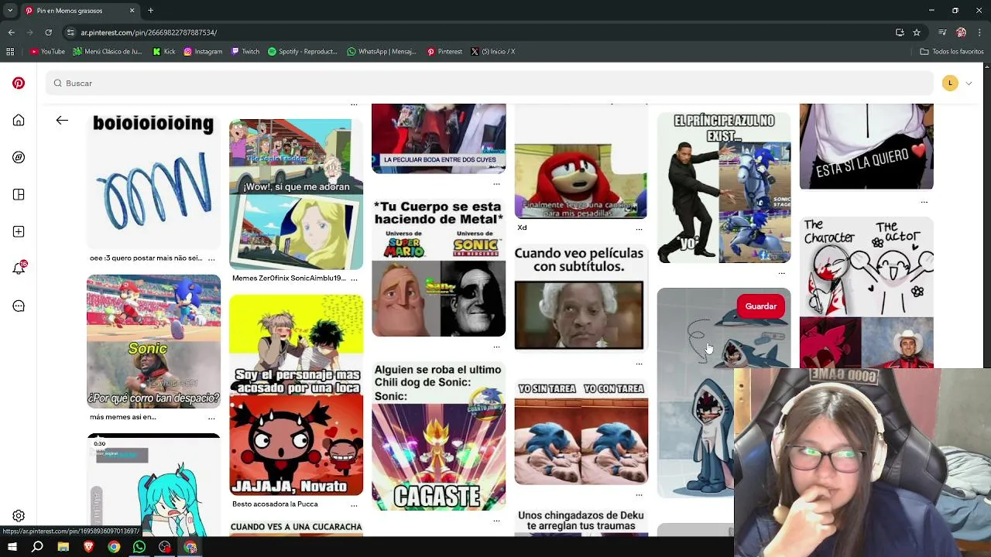Click the install app icon in address bar
The width and height of the screenshot is (991, 557).
click(900, 32)
